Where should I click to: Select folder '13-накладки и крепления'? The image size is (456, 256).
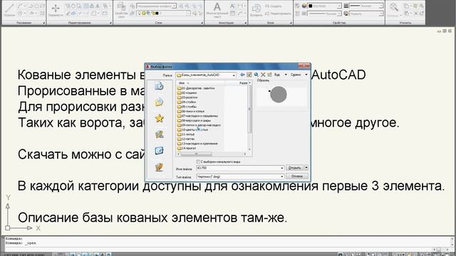[197, 144]
